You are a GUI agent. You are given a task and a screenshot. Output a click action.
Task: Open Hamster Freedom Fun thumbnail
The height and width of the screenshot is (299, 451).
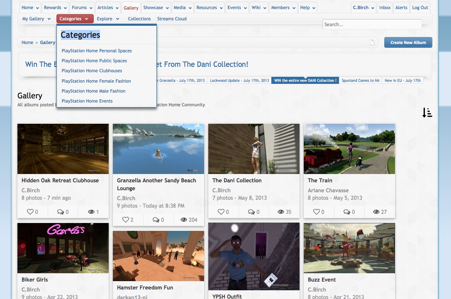point(158,256)
